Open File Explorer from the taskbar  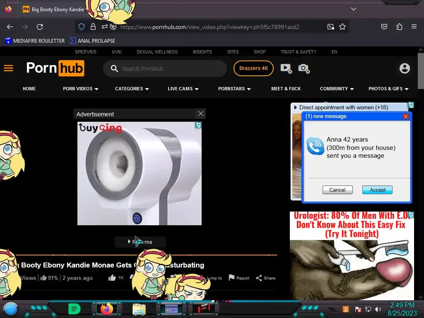pyautogui.click(x=139, y=309)
